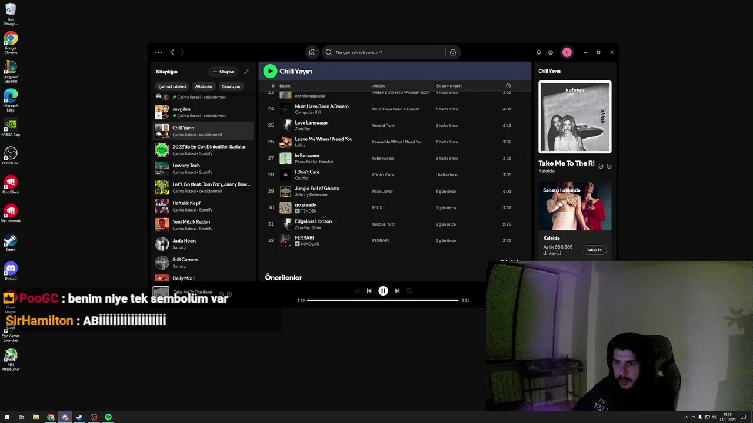Open the sevgilim playlist
This screenshot has width=753, height=423.
click(204, 112)
